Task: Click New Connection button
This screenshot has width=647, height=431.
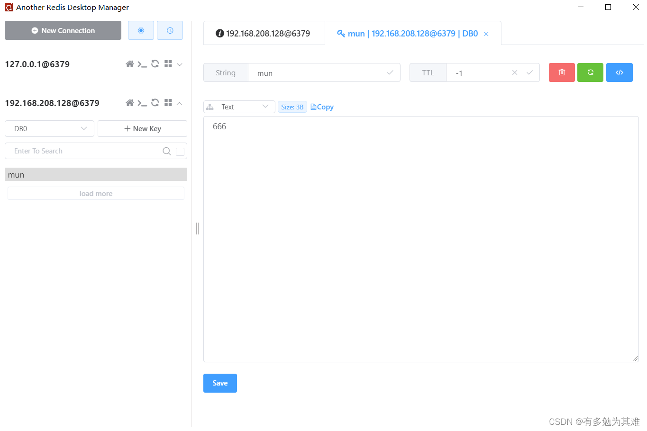Action: click(x=63, y=30)
